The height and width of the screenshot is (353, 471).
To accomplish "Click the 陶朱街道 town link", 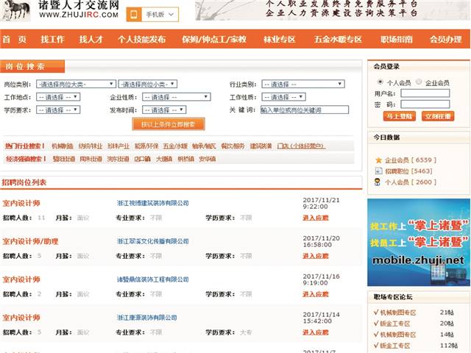I will [x=91, y=159].
